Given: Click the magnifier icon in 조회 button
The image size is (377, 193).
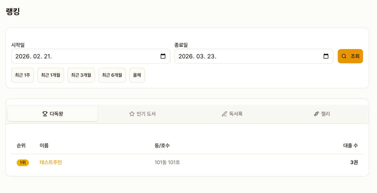Looking at the screenshot, I should 344,56.
